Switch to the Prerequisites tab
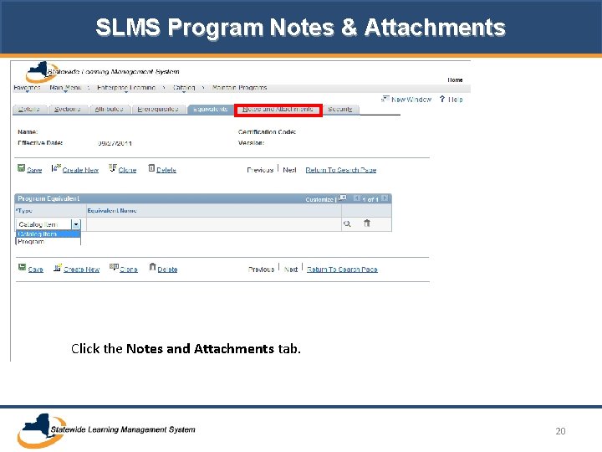Viewport: 602px width, 452px height. (x=158, y=109)
